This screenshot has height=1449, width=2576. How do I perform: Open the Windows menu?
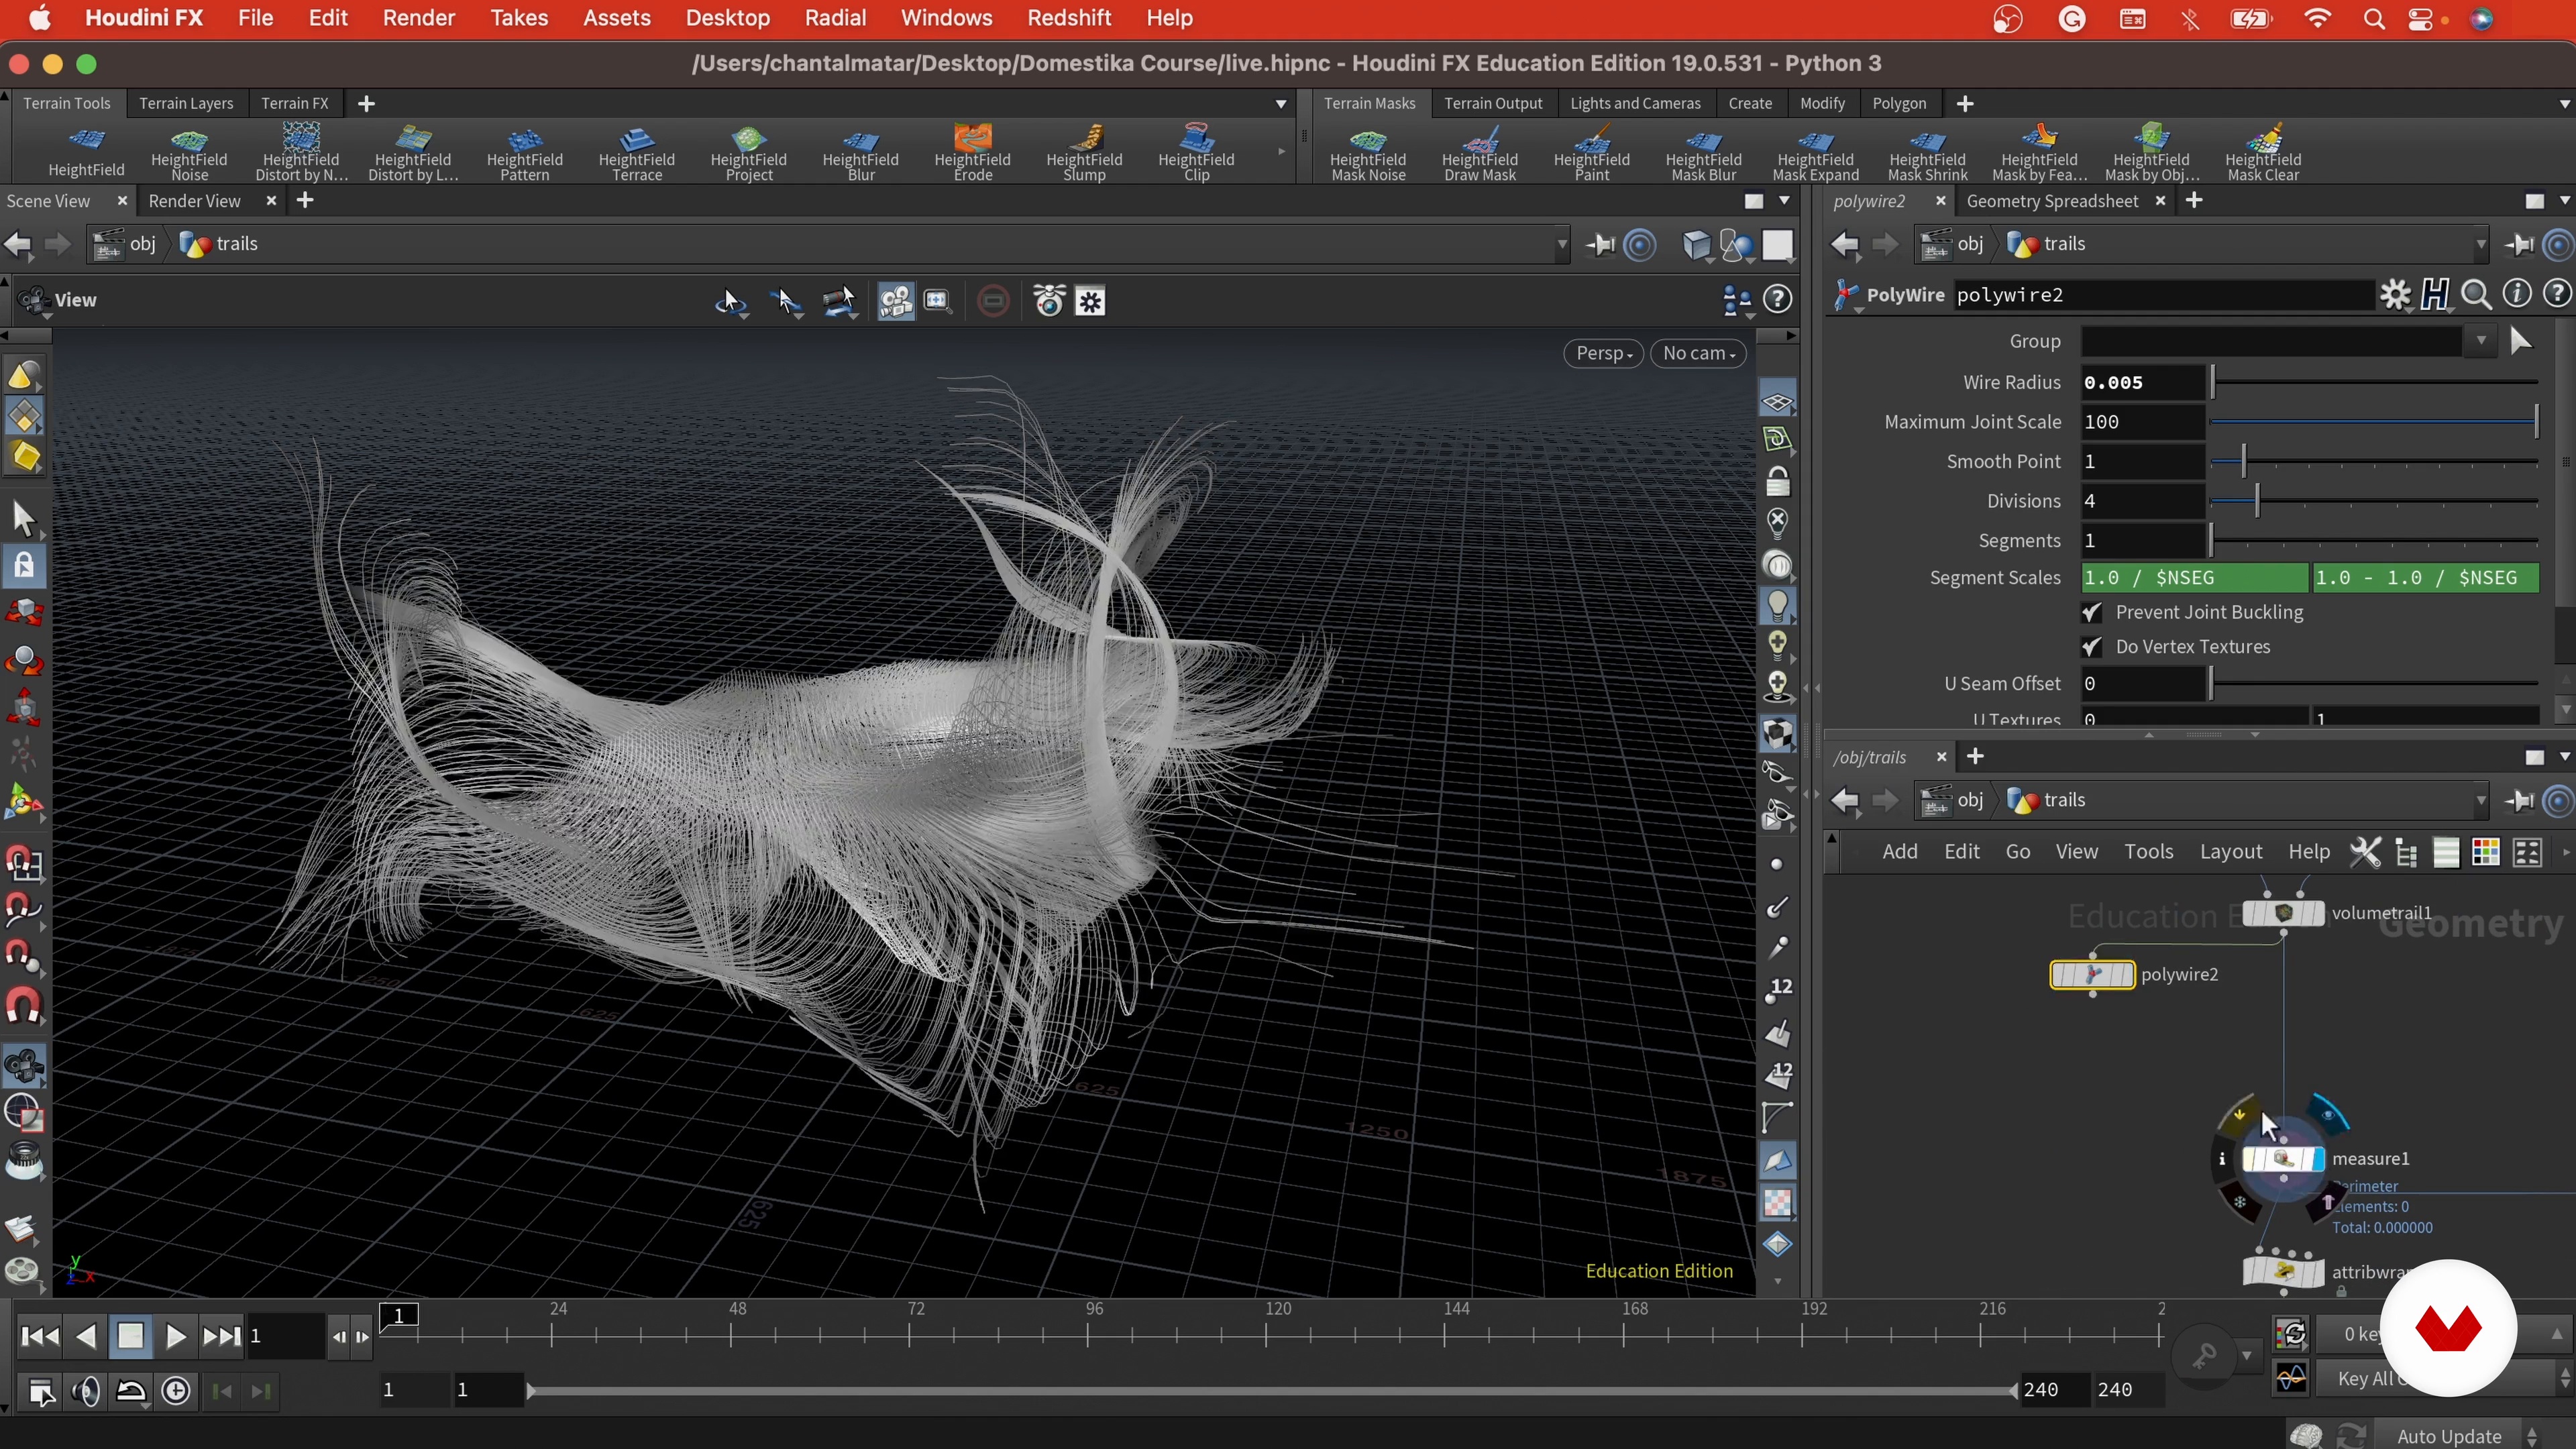pyautogui.click(x=946, y=18)
